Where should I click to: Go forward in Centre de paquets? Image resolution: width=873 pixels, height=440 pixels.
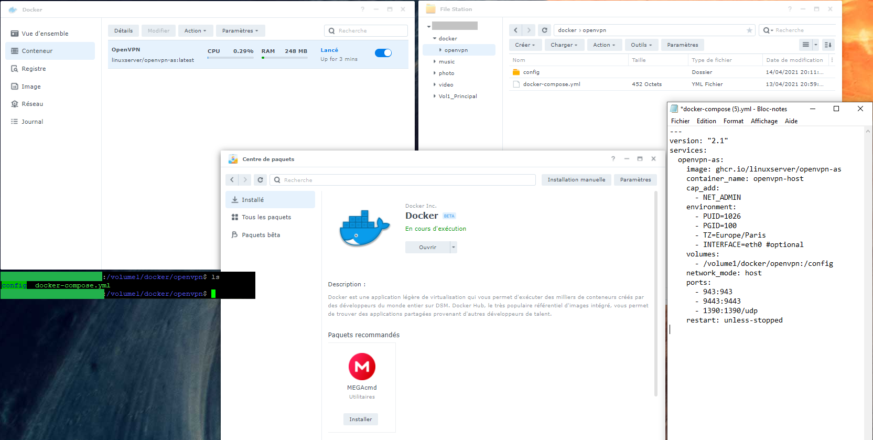(245, 180)
